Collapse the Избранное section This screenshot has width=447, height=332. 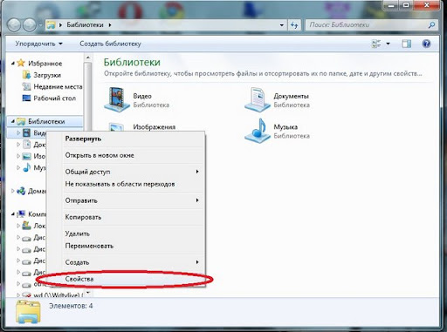12,63
